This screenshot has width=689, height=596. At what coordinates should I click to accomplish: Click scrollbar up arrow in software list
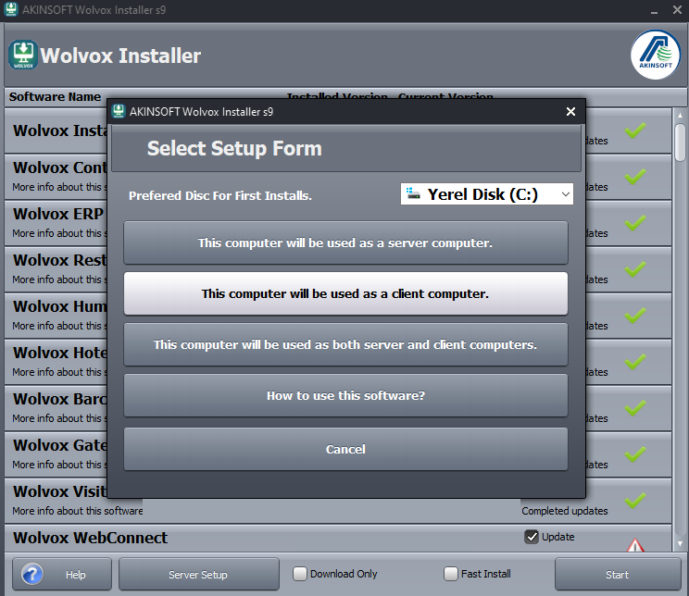pyautogui.click(x=680, y=115)
